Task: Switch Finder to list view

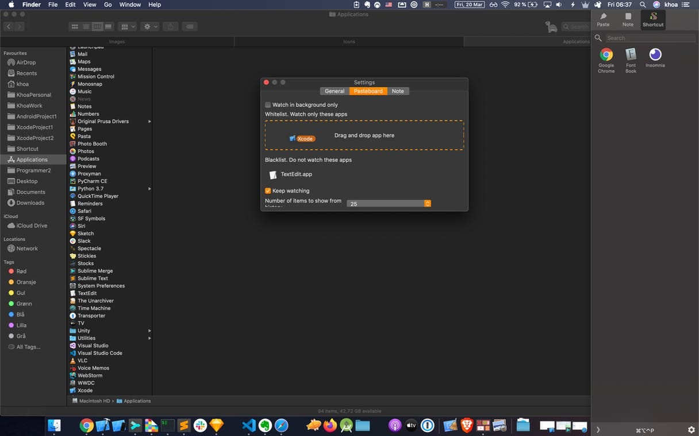Action: 86,26
